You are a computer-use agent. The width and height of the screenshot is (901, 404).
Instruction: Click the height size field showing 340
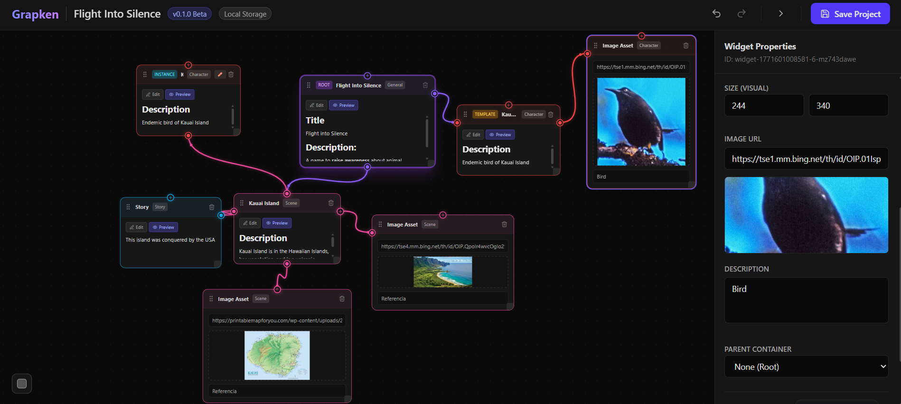[x=848, y=105]
